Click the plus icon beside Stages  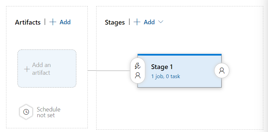coord(137,22)
